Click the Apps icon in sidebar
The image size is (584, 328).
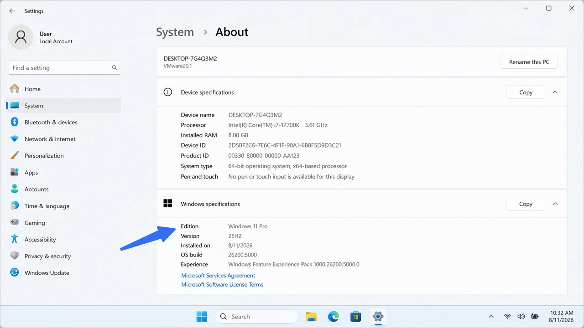[15, 172]
